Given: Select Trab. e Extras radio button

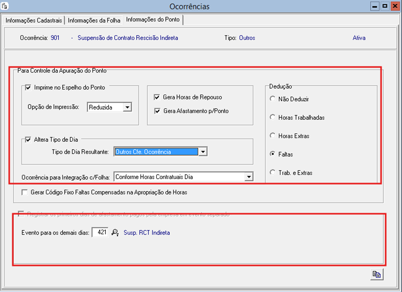Looking at the screenshot, I should 273,173.
